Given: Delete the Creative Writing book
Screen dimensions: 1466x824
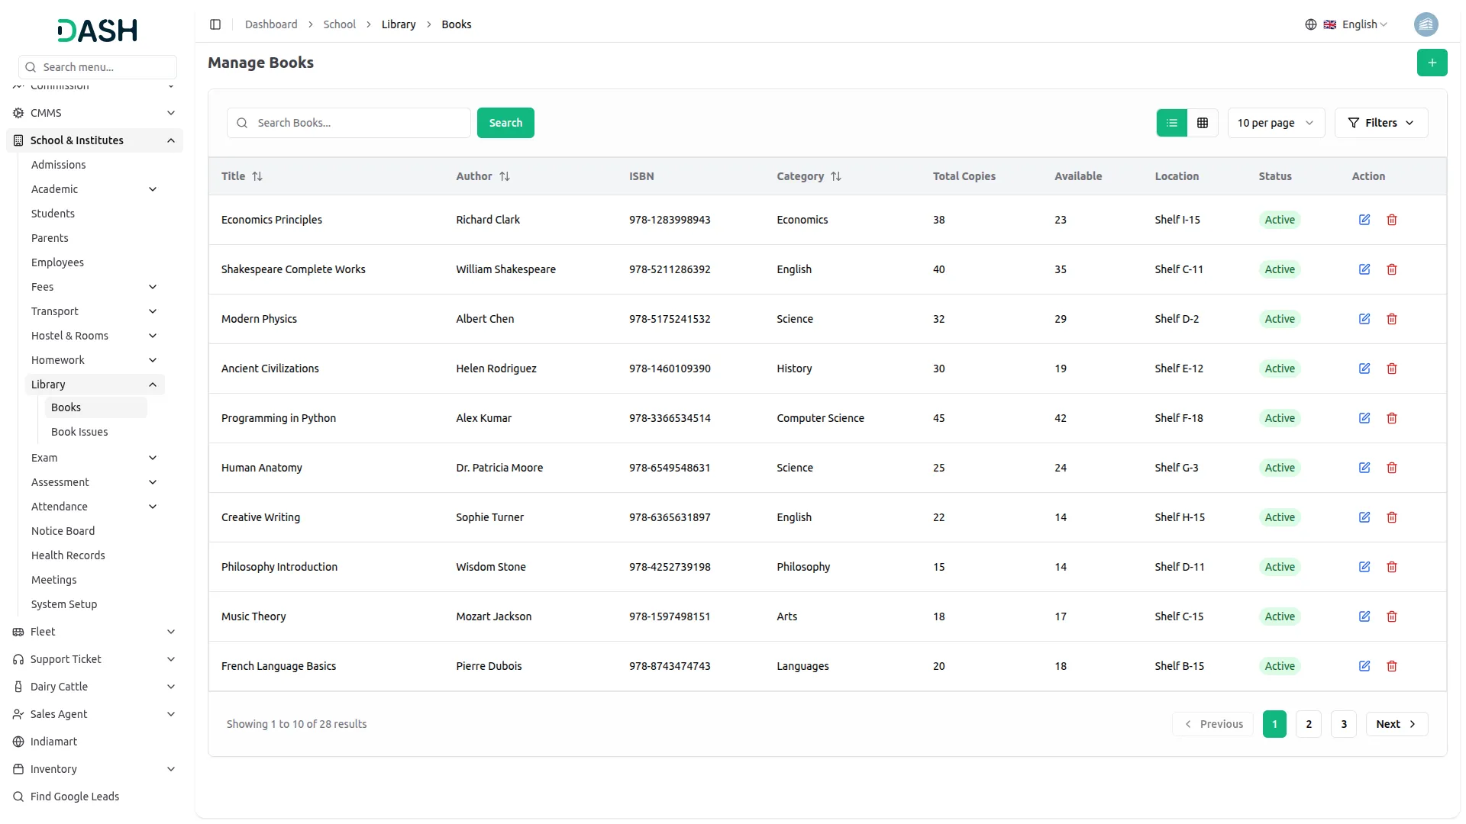Looking at the screenshot, I should tap(1392, 517).
